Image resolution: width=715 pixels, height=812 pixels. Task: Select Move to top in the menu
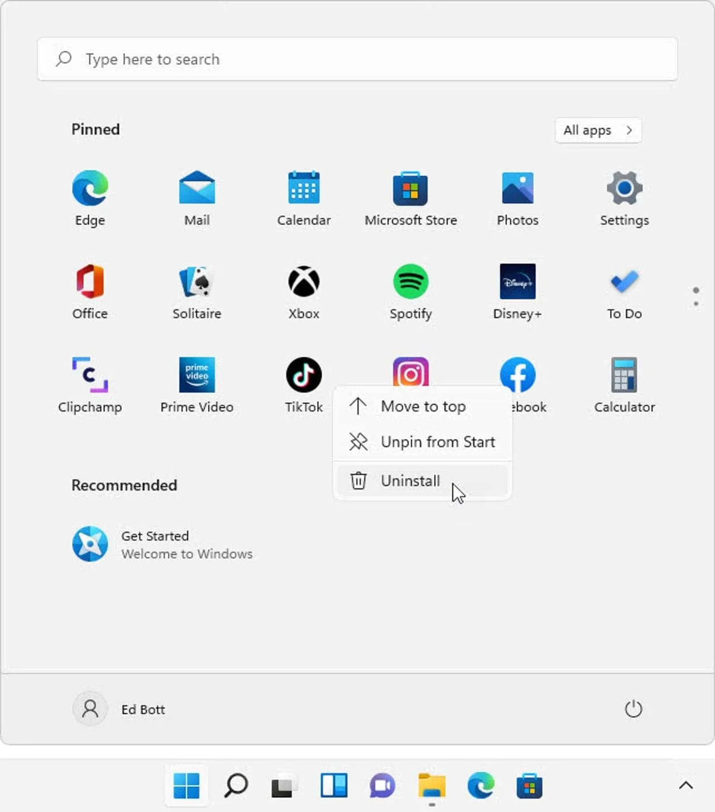423,406
